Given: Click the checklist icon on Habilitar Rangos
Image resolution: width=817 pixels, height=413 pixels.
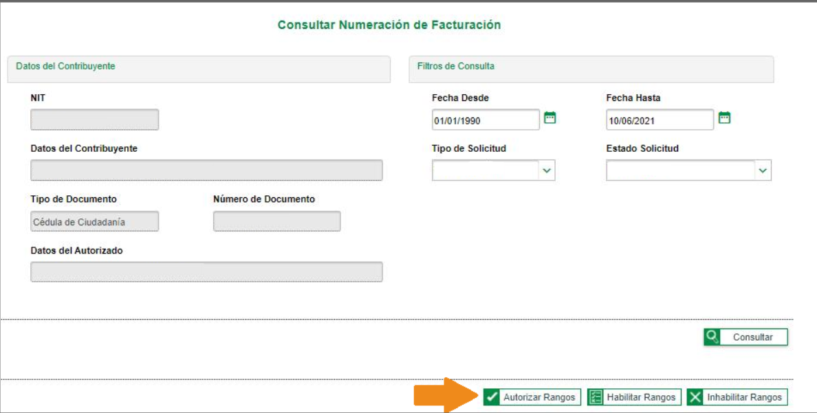Looking at the screenshot, I should click(x=596, y=397).
